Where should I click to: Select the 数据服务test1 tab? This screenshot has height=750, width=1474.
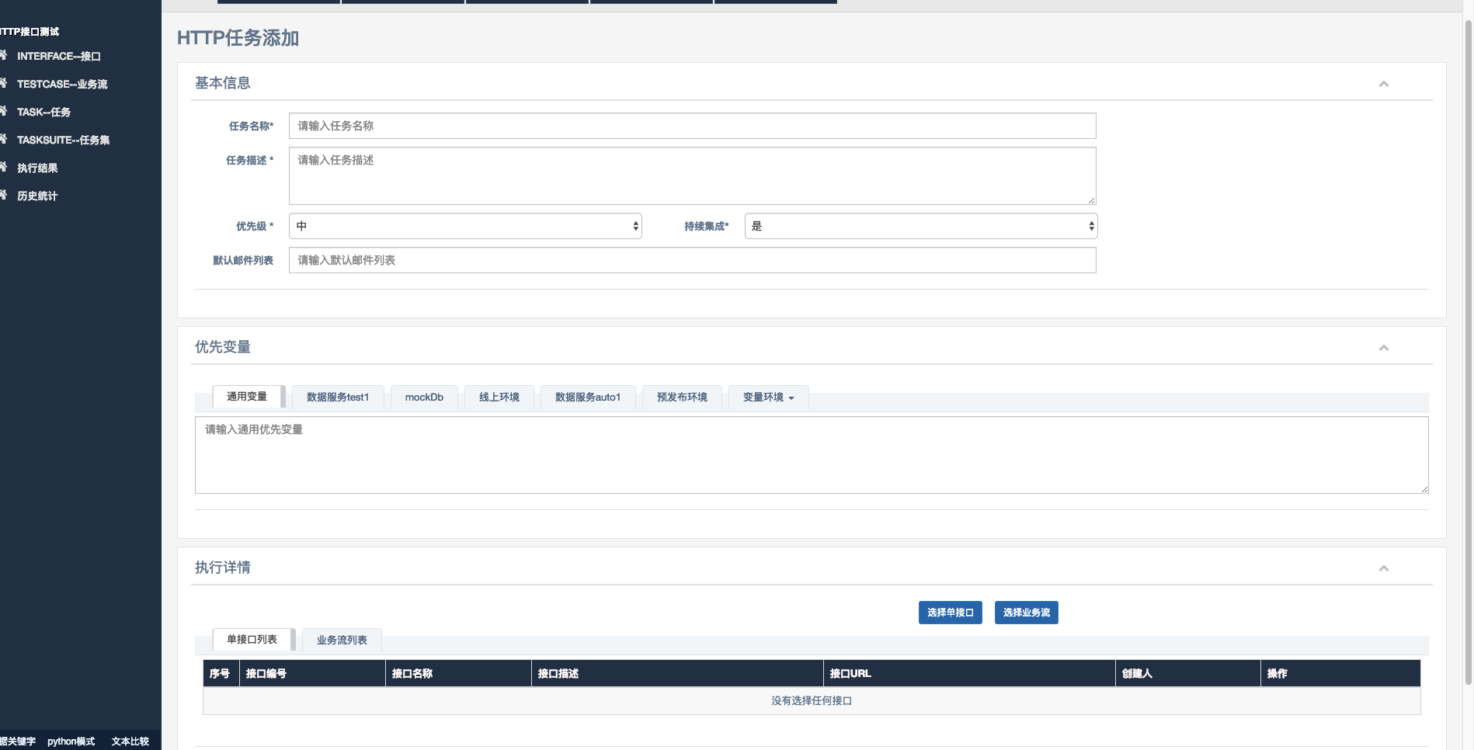pyautogui.click(x=338, y=398)
